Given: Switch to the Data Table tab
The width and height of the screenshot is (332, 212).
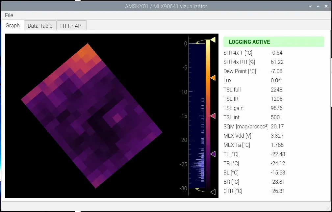Looking at the screenshot, I should coord(40,26).
